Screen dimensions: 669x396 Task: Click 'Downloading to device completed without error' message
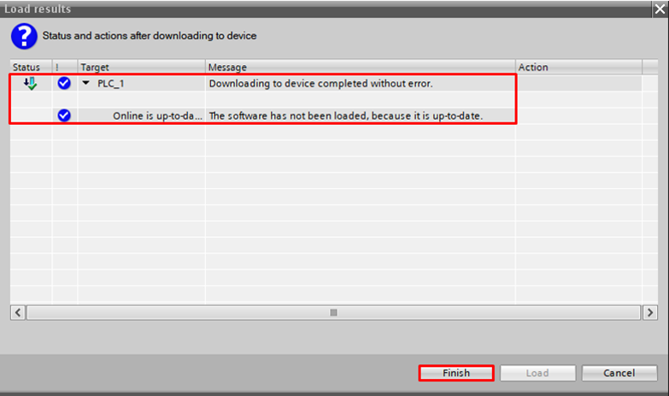pos(320,84)
